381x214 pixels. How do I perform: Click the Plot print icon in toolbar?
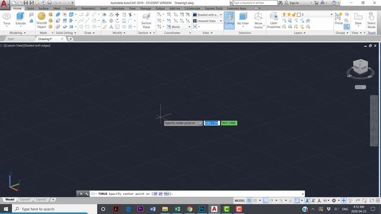pos(49,2)
